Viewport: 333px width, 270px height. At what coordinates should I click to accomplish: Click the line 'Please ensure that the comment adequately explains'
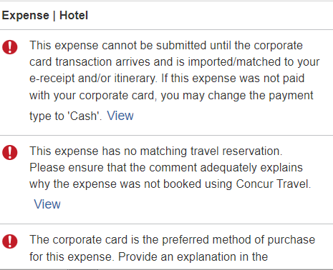point(166,168)
